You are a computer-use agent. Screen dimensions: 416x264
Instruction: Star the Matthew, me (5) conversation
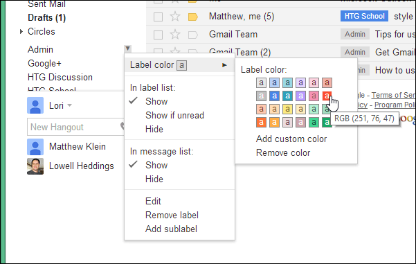coord(175,17)
